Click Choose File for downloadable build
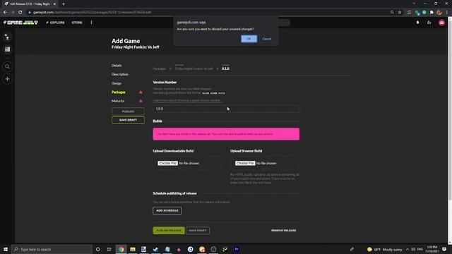Screen dimensions: 452x254 [x=168, y=163]
